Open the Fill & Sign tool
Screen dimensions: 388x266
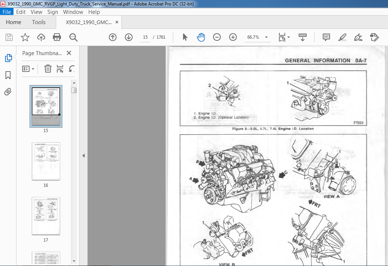point(358,37)
